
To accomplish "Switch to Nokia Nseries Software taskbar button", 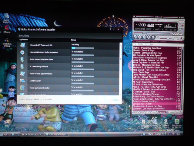I will coord(57,134).
